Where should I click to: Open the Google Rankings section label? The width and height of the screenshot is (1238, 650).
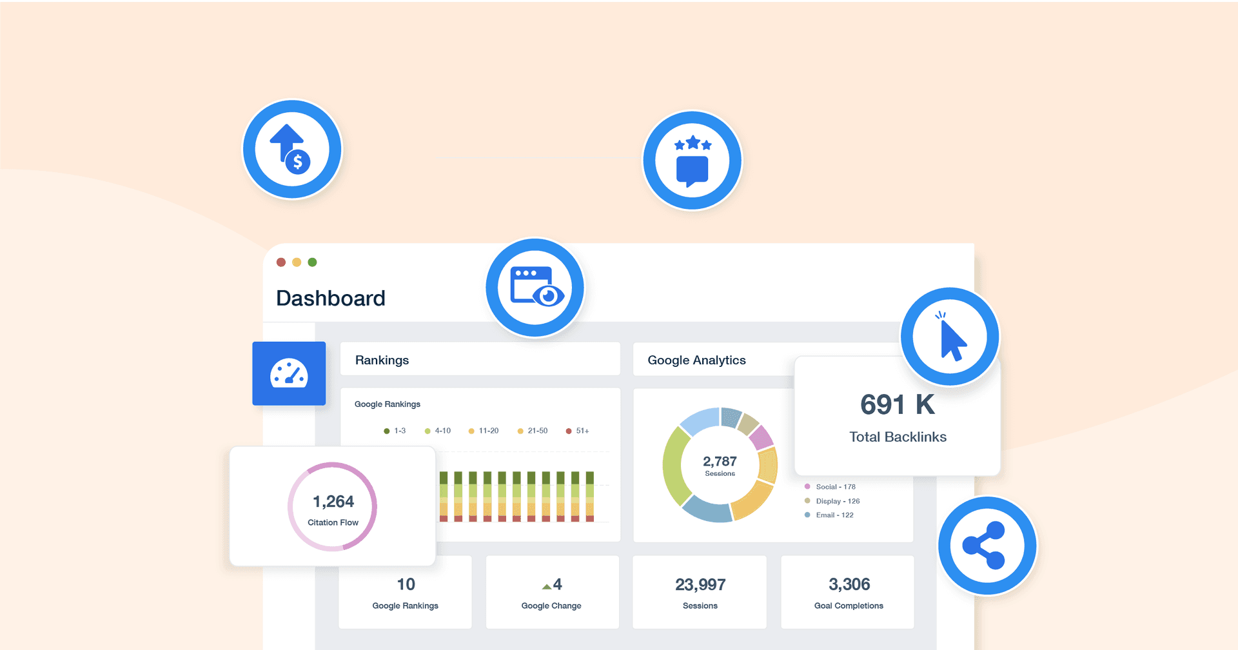[388, 404]
